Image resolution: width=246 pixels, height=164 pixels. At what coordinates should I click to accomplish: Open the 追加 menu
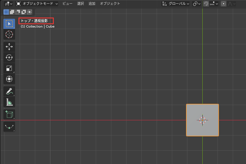pos(92,4)
